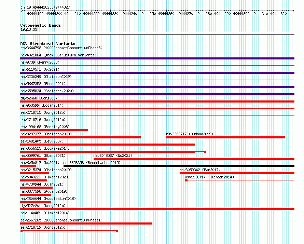Screen dimensions: 304x244
Task: Click small red start block of nsv1138717
Action: (186, 180)
